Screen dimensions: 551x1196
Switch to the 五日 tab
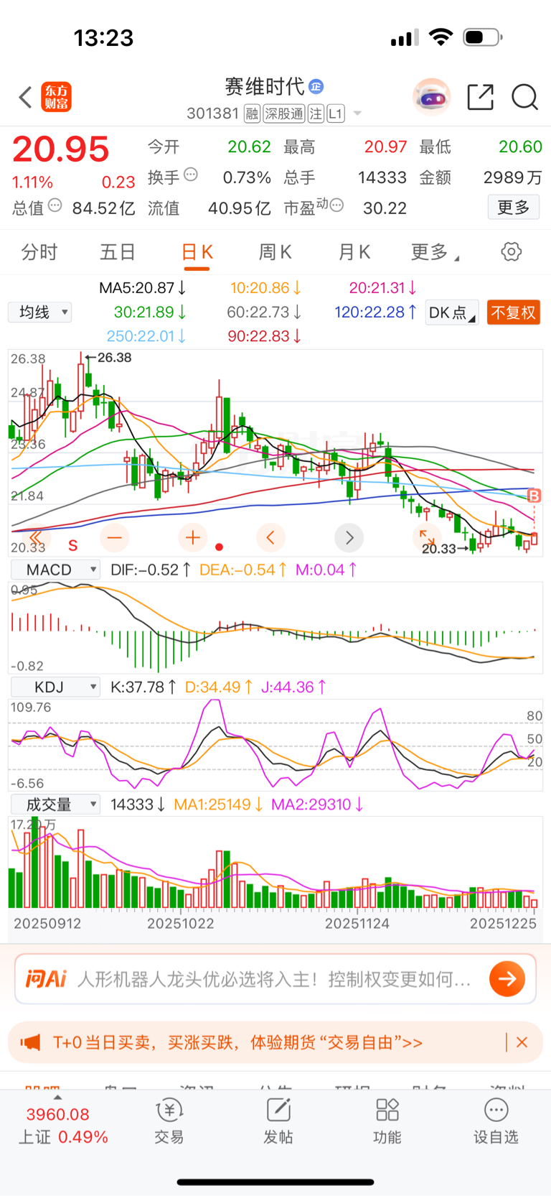[118, 252]
